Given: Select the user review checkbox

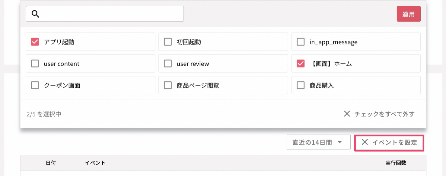Looking at the screenshot, I should pos(168,64).
